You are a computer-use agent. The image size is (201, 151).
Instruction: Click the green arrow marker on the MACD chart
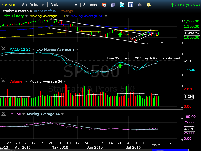(x=120, y=65)
